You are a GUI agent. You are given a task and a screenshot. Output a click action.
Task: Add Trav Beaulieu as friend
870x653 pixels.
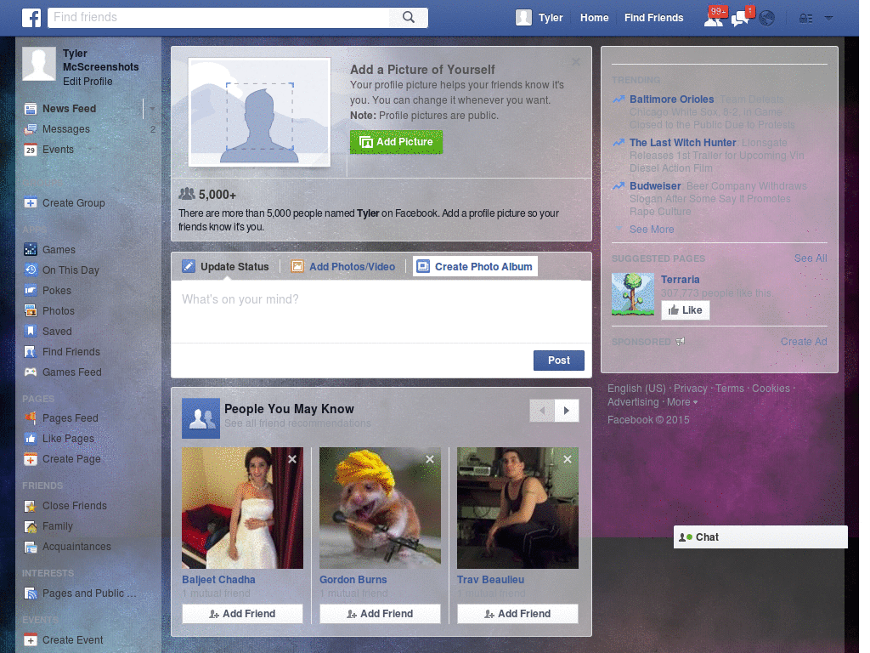click(517, 614)
